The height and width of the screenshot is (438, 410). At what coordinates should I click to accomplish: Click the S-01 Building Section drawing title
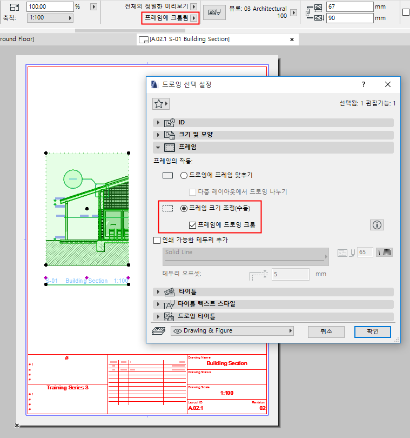pyautogui.click(x=87, y=281)
